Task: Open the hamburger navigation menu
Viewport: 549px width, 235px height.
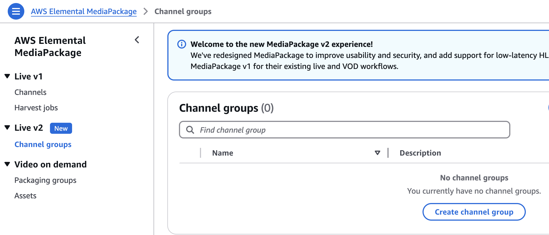Action: click(16, 11)
